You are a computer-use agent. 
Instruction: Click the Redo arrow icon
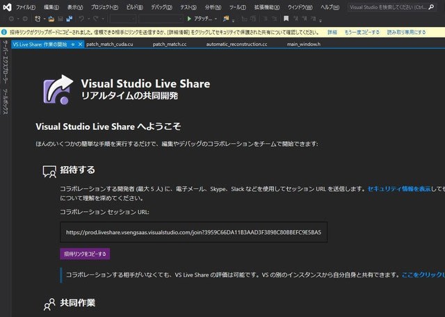coord(96,19)
